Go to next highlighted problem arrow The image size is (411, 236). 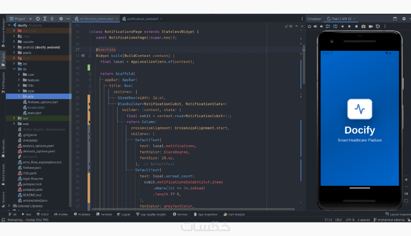(x=302, y=27)
